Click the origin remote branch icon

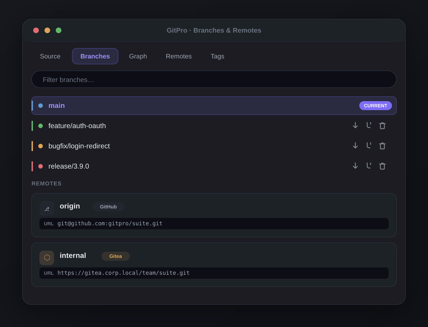click(x=47, y=208)
